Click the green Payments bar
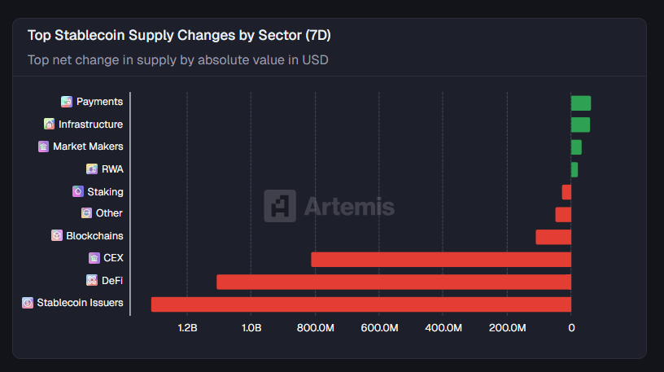 580,103
